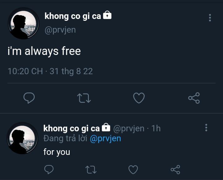Open more options for "for you" reply

pyautogui.click(x=206, y=128)
